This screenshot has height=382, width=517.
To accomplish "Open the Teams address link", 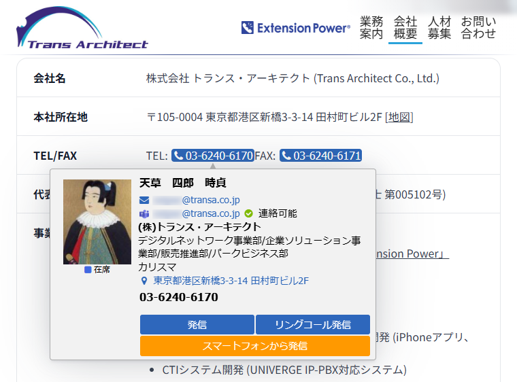I will pyautogui.click(x=196, y=213).
